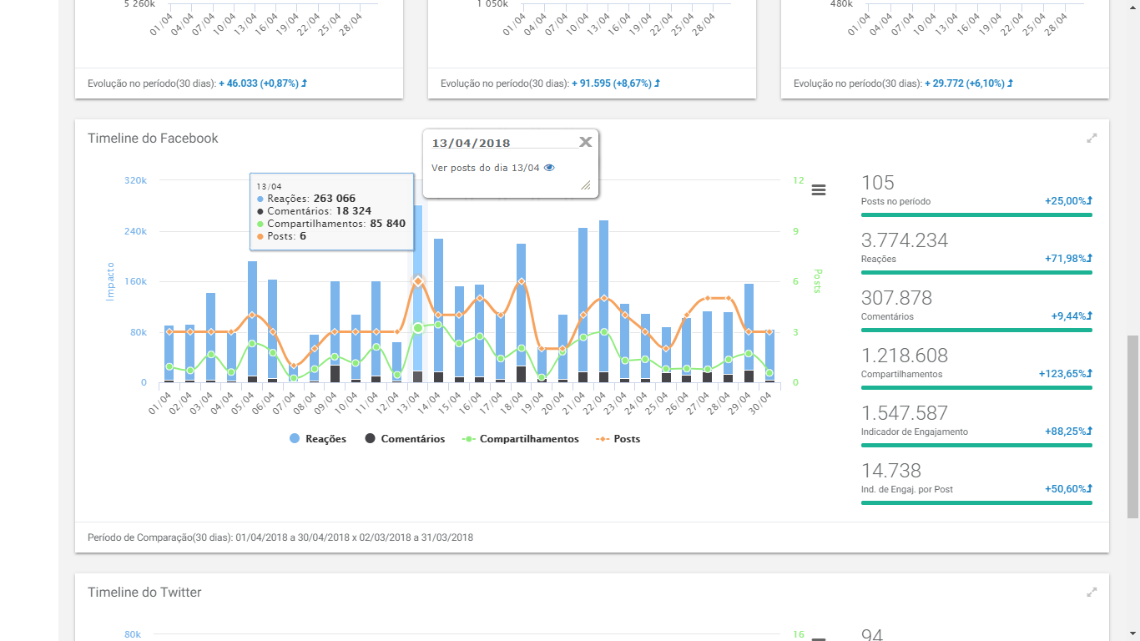Open the Facebook chart hamburger menu
This screenshot has width=1140, height=641.
tap(819, 190)
